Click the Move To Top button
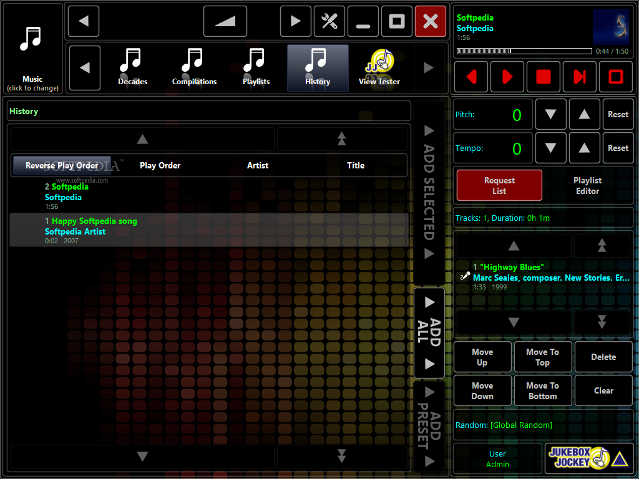Image resolution: width=639 pixels, height=479 pixels. (x=543, y=357)
